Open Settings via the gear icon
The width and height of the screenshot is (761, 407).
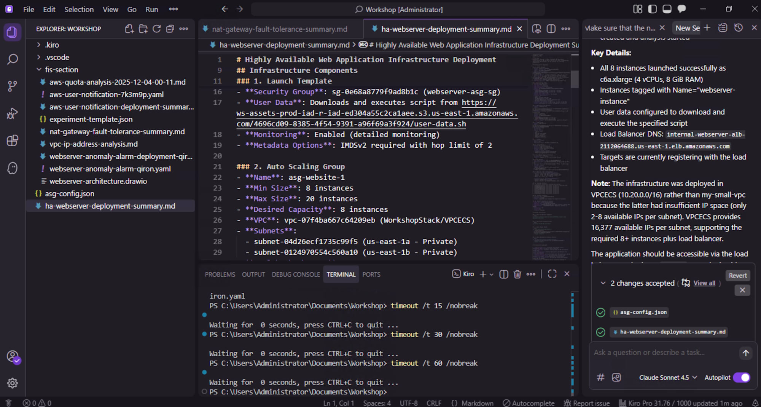pos(13,383)
